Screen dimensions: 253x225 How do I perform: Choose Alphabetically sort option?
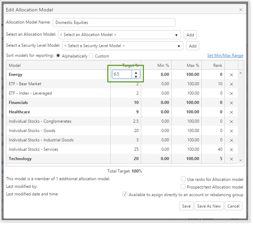pos(58,56)
